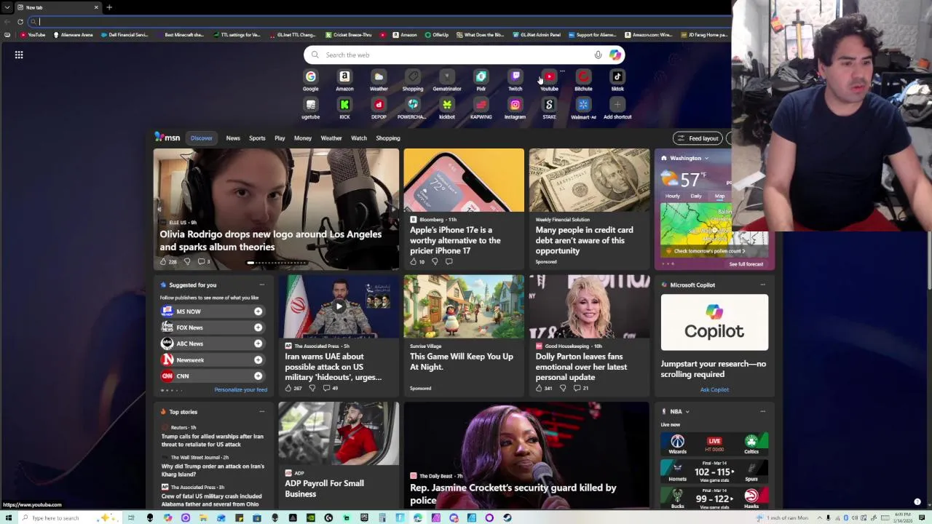Click the Feed layout button
Viewport: 932px width, 524px height.
point(698,138)
